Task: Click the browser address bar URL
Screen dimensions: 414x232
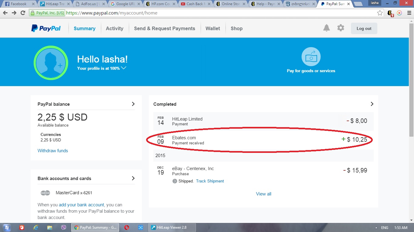Action: 112,13
